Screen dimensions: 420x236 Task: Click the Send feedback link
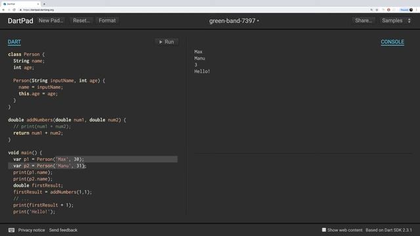pyautogui.click(x=63, y=230)
